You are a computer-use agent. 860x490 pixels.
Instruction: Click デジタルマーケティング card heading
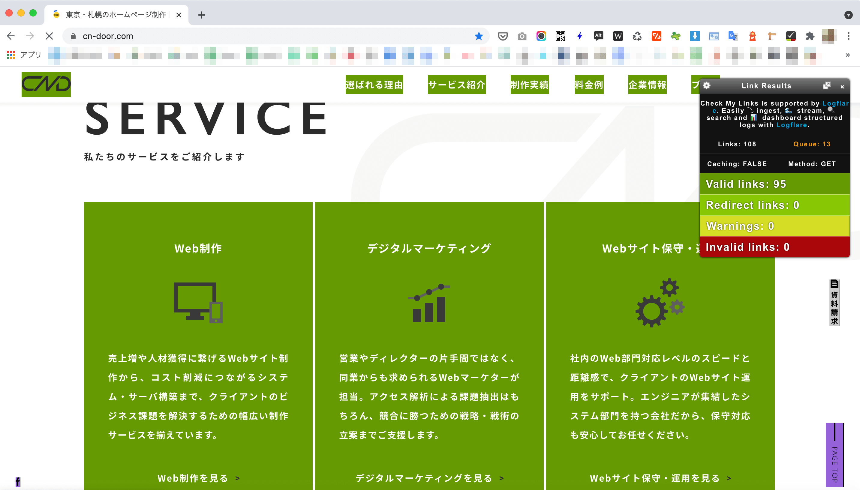pos(429,248)
